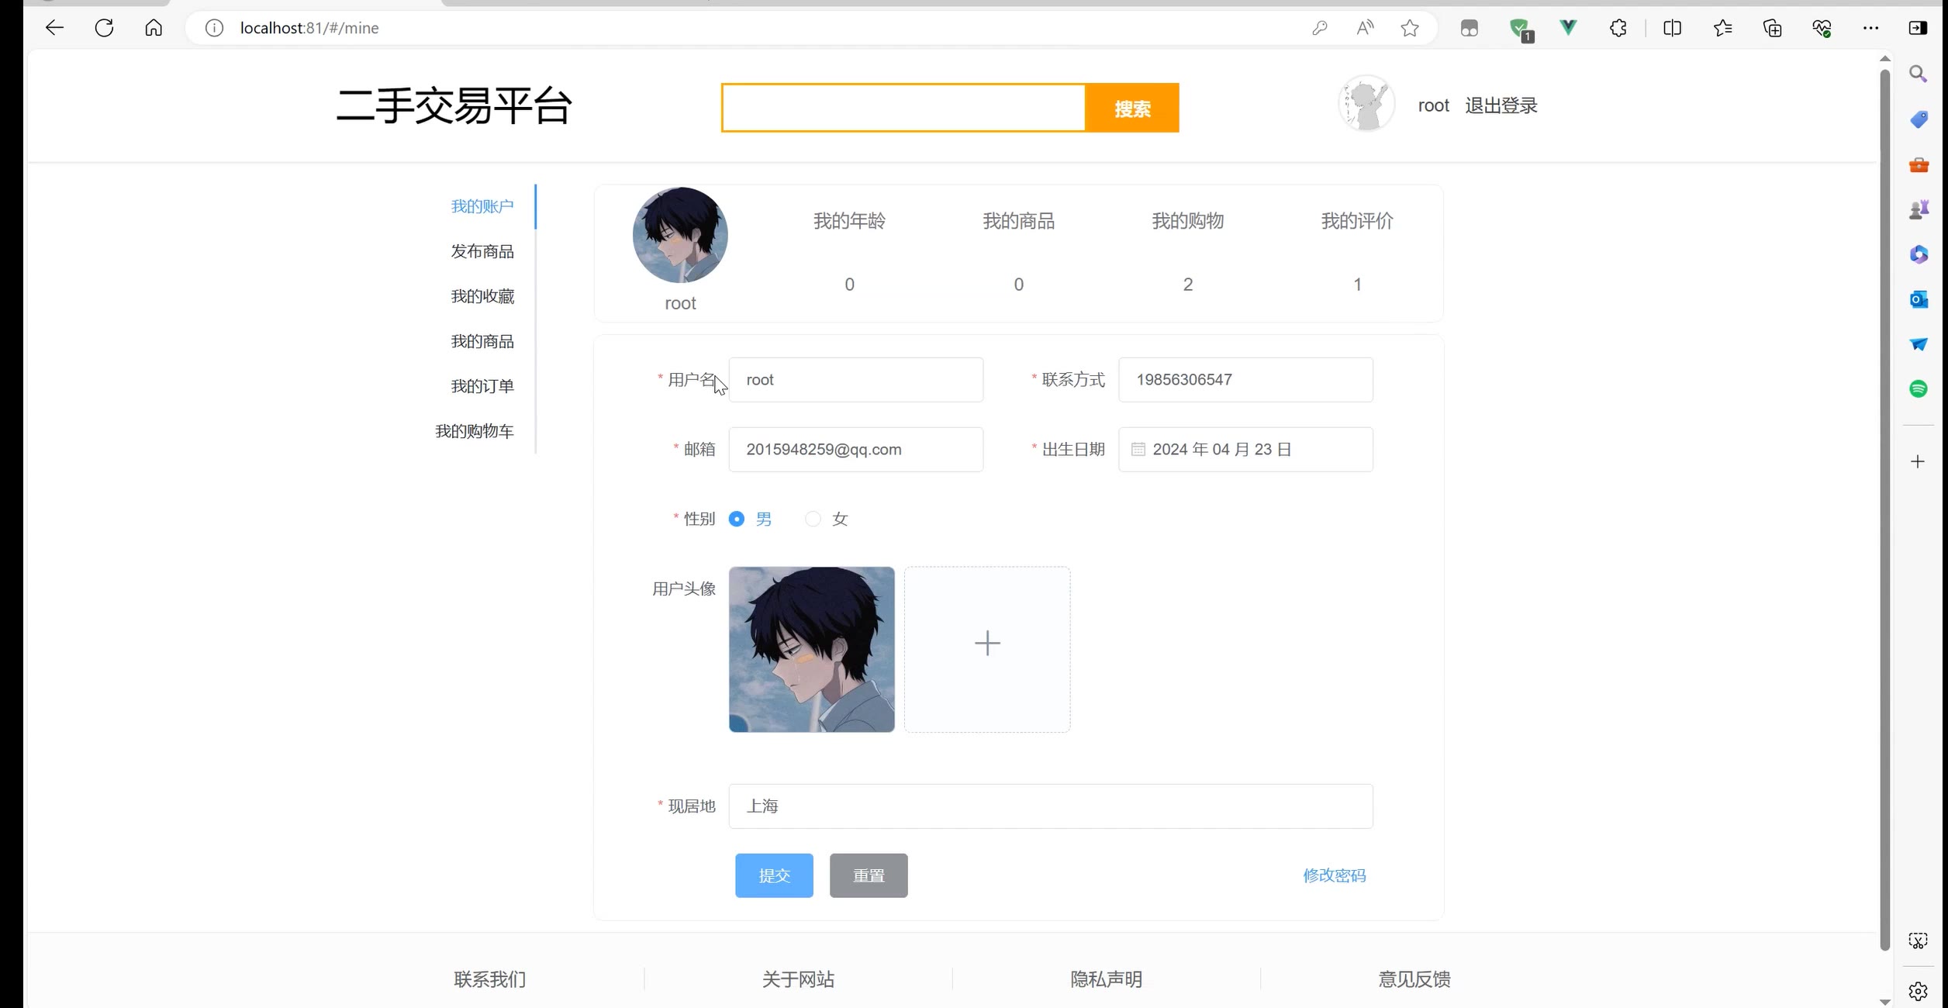1948x1008 pixels.
Task: Add page to favorites star icon
Action: tap(1409, 28)
